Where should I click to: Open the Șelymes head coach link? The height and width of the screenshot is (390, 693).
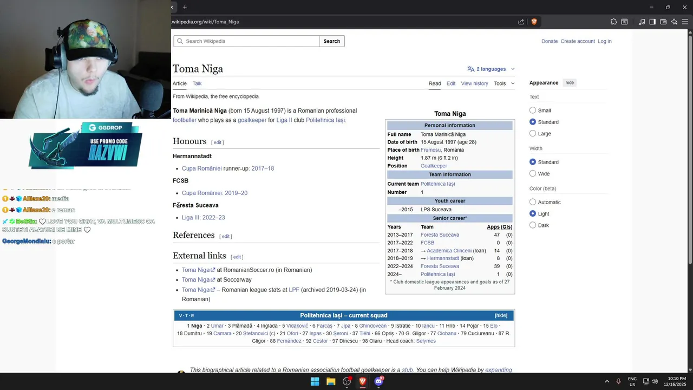coord(426,341)
